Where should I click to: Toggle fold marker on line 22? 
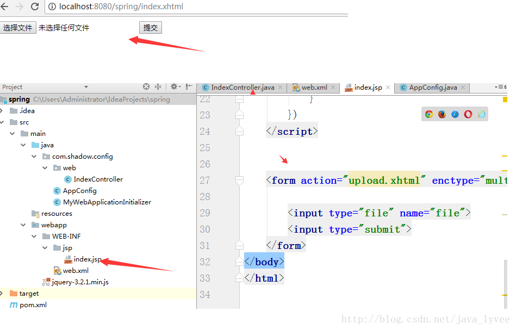tap(240, 99)
